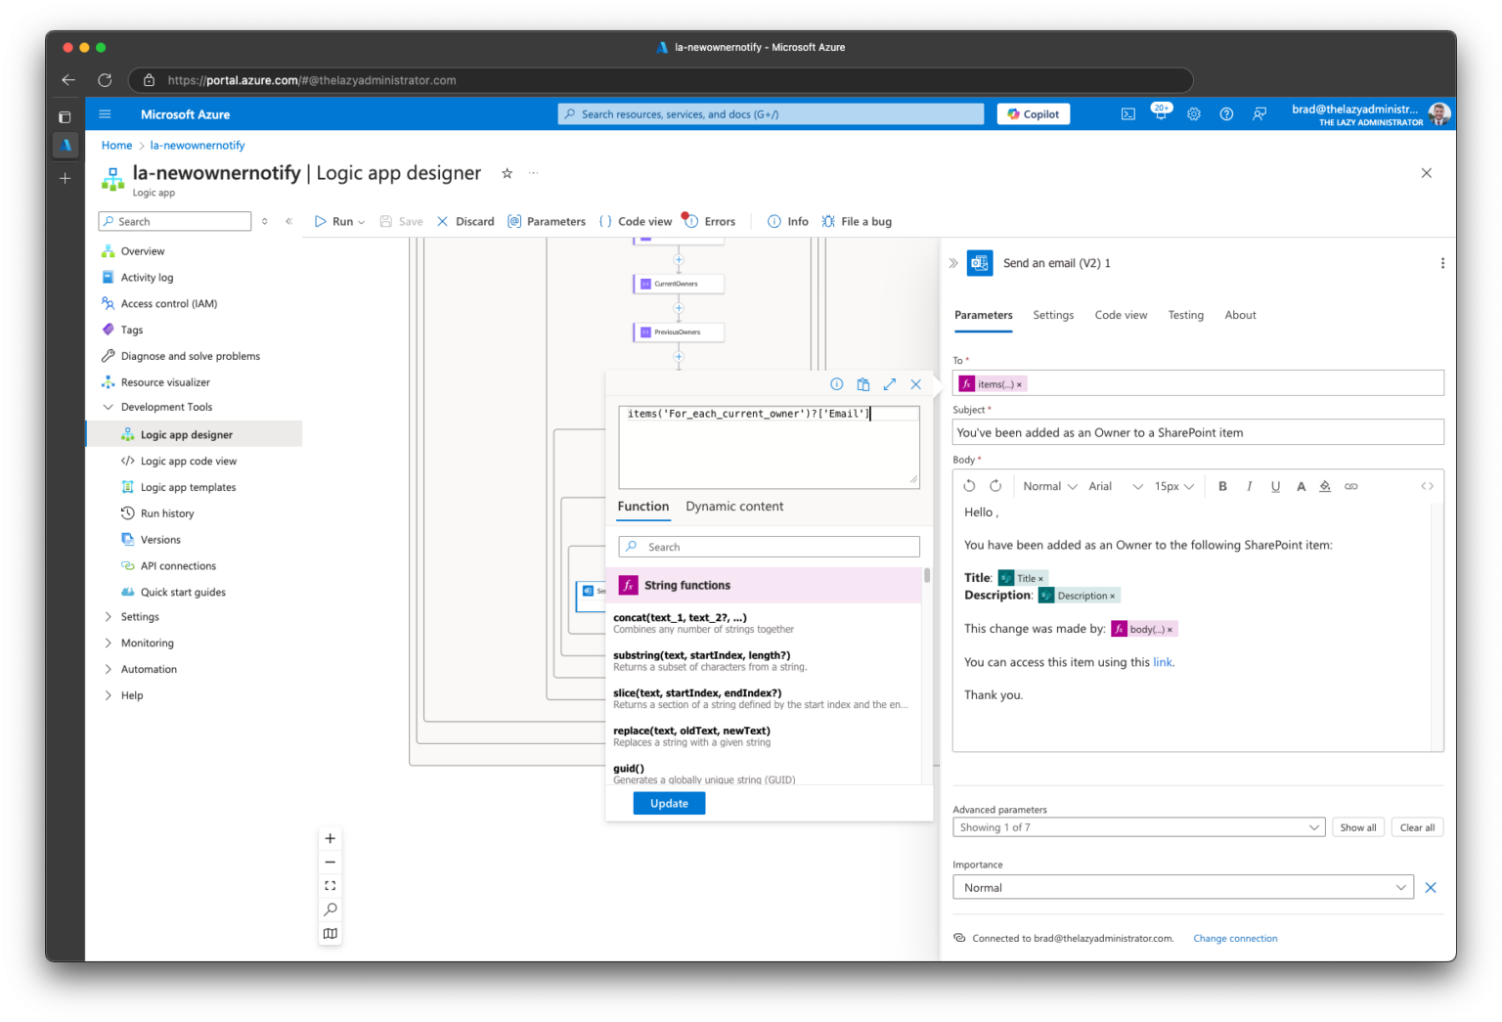Image resolution: width=1502 pixels, height=1022 pixels.
Task: Favorite the logic app with star icon
Action: [x=507, y=173]
